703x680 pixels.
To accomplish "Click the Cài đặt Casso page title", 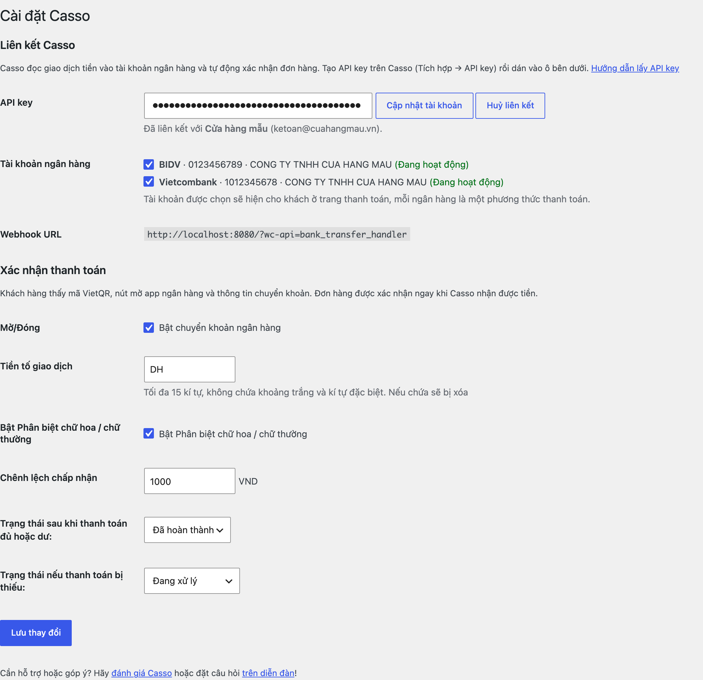I will [x=45, y=16].
